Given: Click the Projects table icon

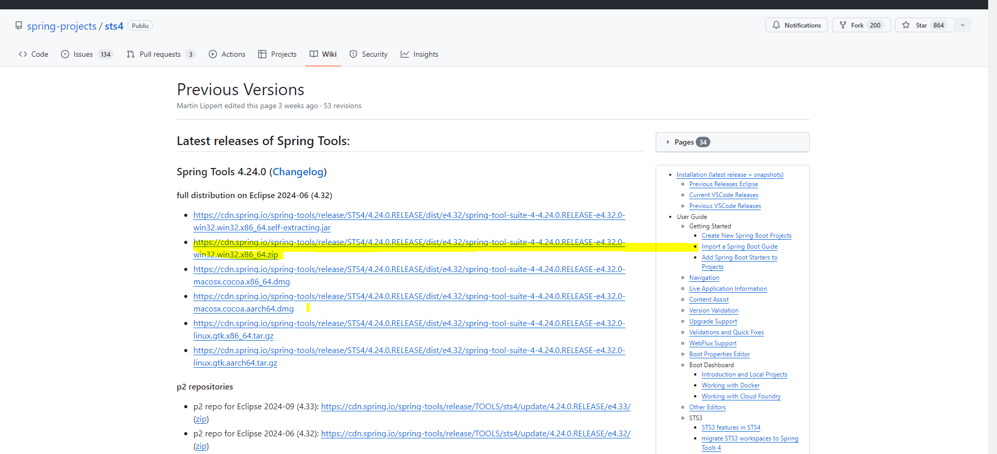Looking at the screenshot, I should (x=262, y=54).
